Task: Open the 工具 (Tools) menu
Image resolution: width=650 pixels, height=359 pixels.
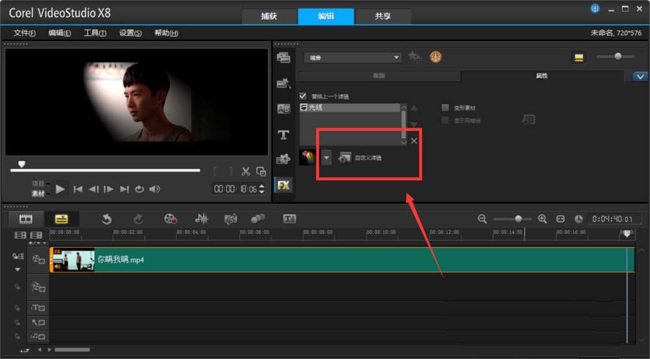Action: 95,33
